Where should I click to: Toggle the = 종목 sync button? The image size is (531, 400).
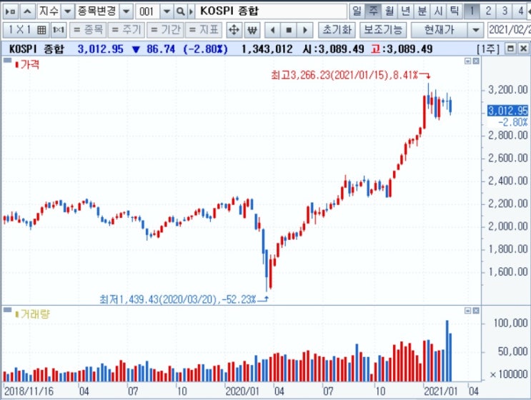pos(88,30)
